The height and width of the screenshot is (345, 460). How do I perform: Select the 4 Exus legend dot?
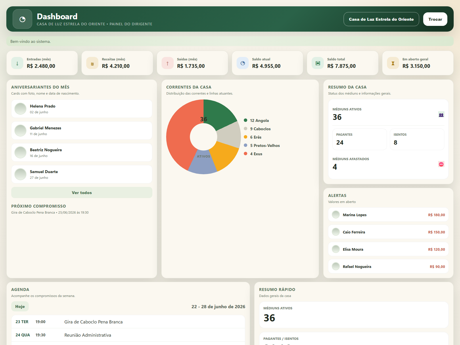click(x=246, y=154)
